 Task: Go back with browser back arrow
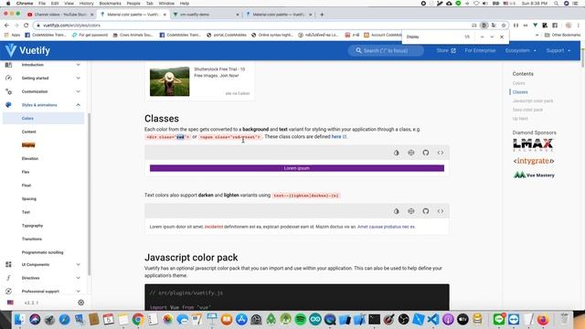(6, 25)
